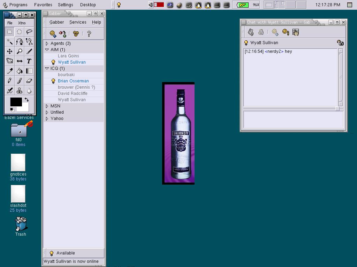Select the Crop knife tool

(x=29, y=51)
